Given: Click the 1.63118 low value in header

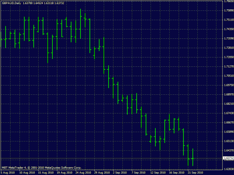Looking at the screenshot, I should click(x=49, y=3).
